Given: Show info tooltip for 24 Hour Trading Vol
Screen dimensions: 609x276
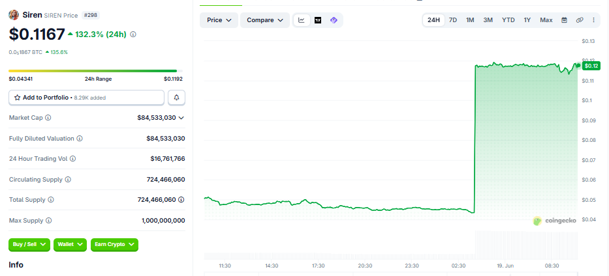Looking at the screenshot, I should [73, 159].
